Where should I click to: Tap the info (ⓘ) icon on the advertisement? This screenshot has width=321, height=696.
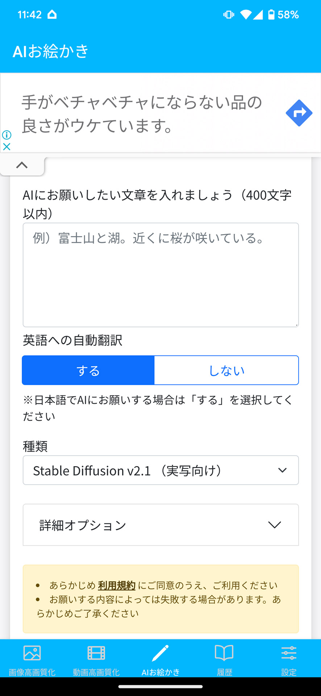[7, 134]
